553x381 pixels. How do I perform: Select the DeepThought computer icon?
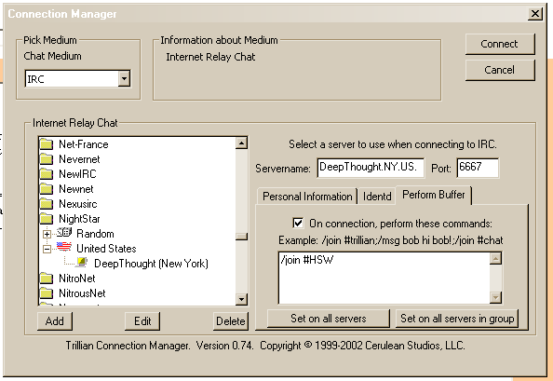click(82, 263)
